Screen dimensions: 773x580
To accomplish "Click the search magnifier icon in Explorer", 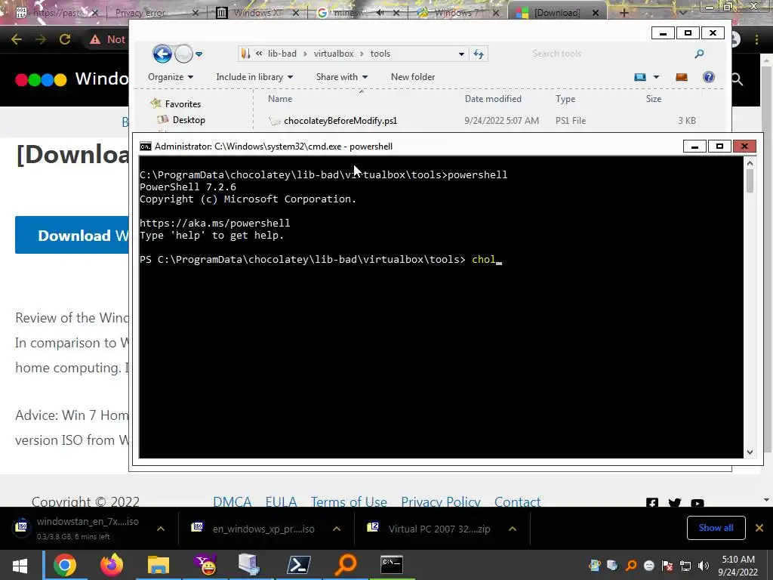I will click(x=699, y=54).
